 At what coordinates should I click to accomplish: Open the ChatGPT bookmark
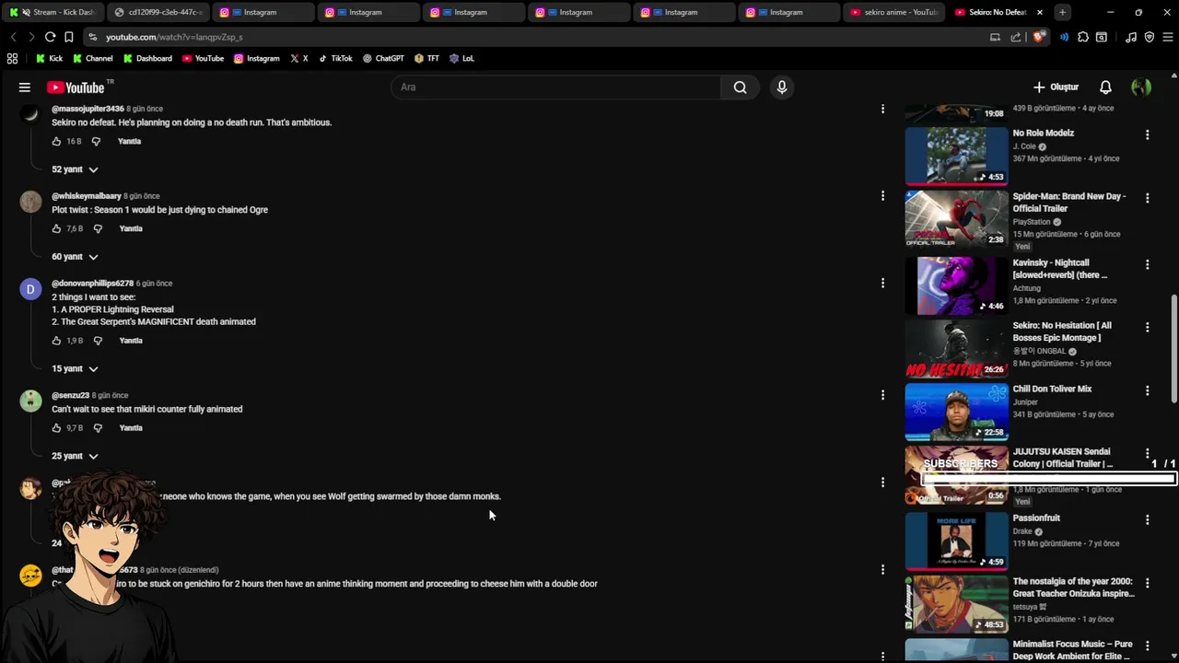pyautogui.click(x=383, y=58)
